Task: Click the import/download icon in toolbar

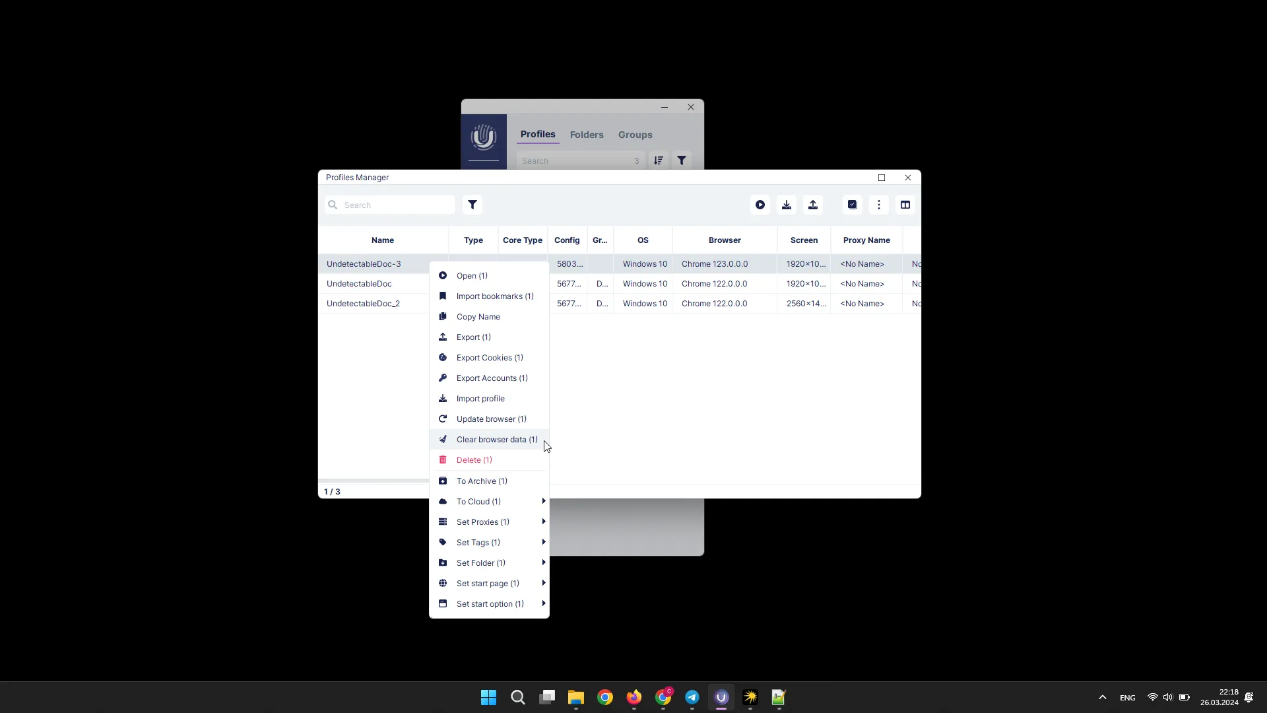Action: pos(787,205)
